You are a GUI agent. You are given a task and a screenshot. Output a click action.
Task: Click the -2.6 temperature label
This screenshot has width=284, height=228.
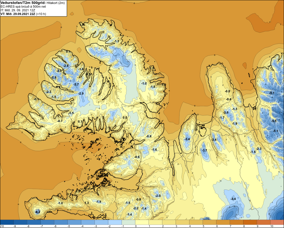226,112
